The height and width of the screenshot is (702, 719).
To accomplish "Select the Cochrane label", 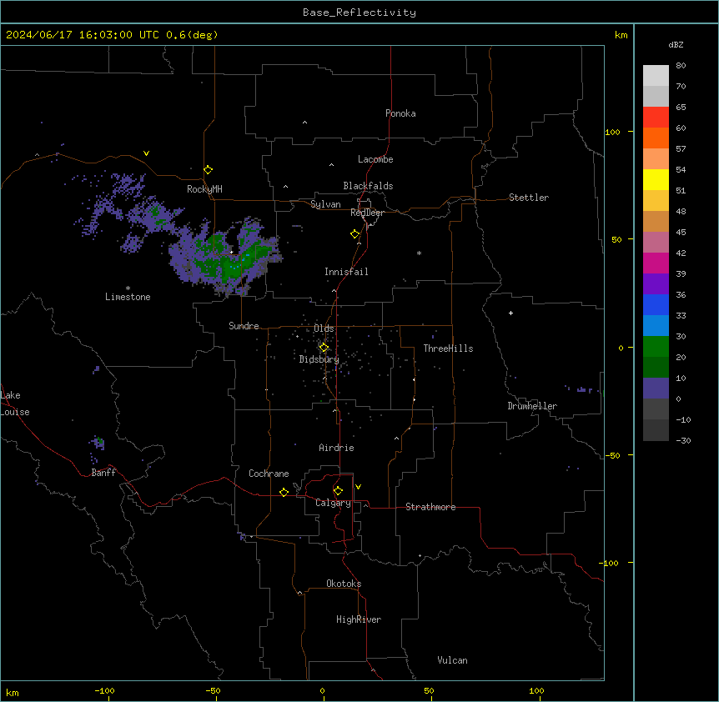I will [x=269, y=474].
